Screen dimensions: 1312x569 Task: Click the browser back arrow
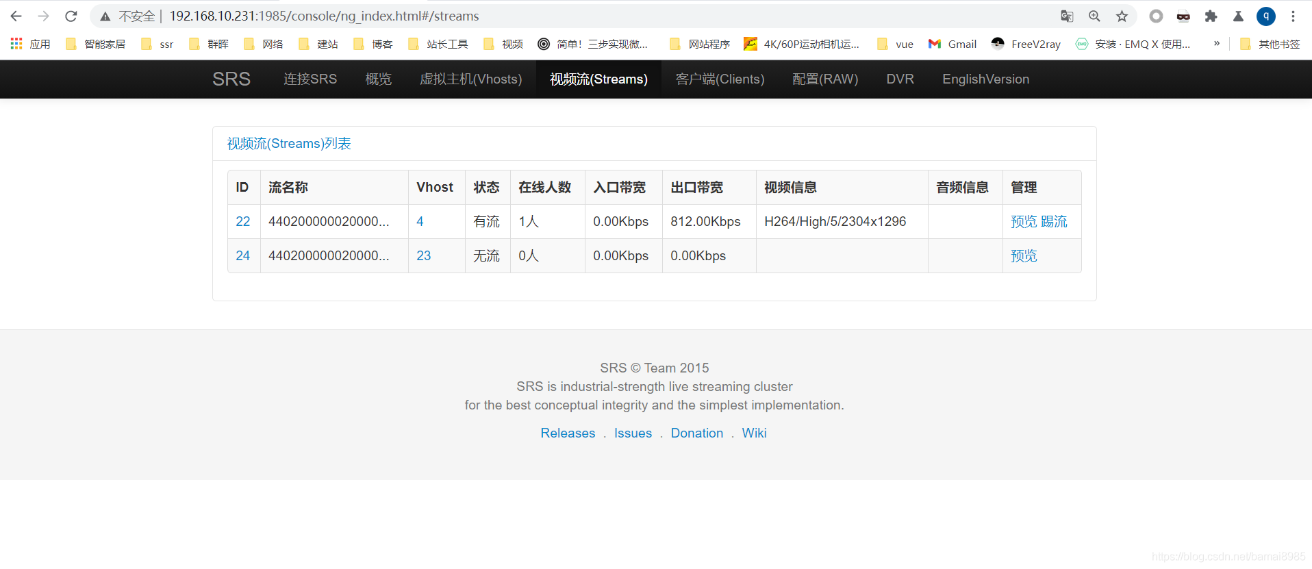click(16, 16)
